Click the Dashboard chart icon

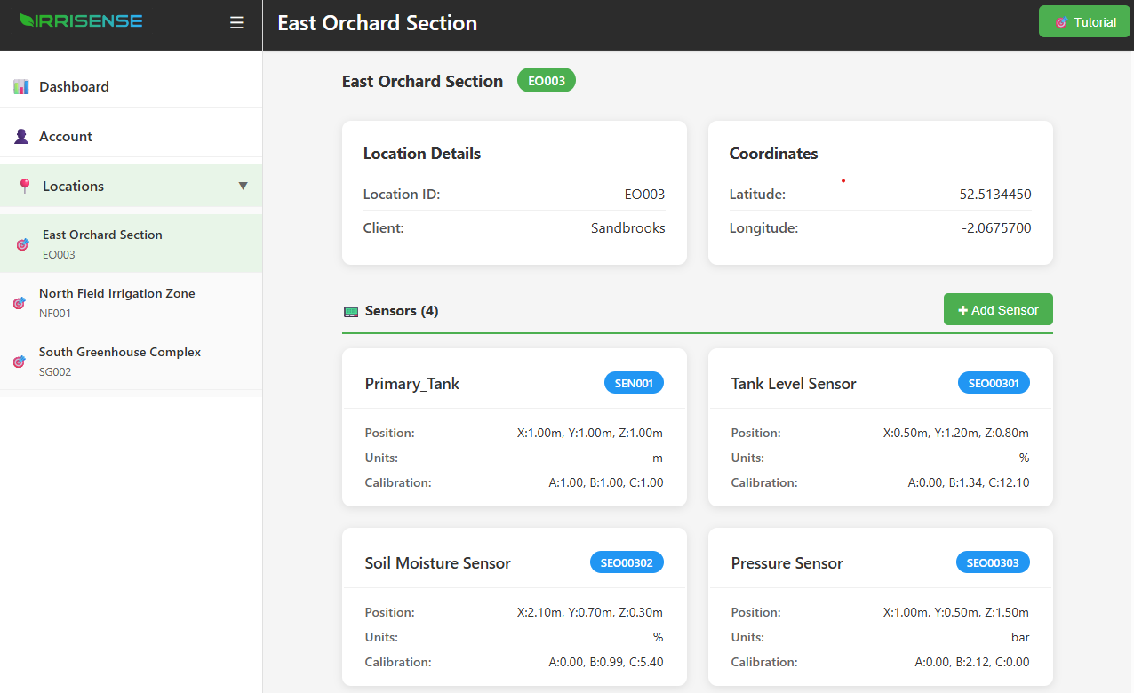tap(21, 86)
